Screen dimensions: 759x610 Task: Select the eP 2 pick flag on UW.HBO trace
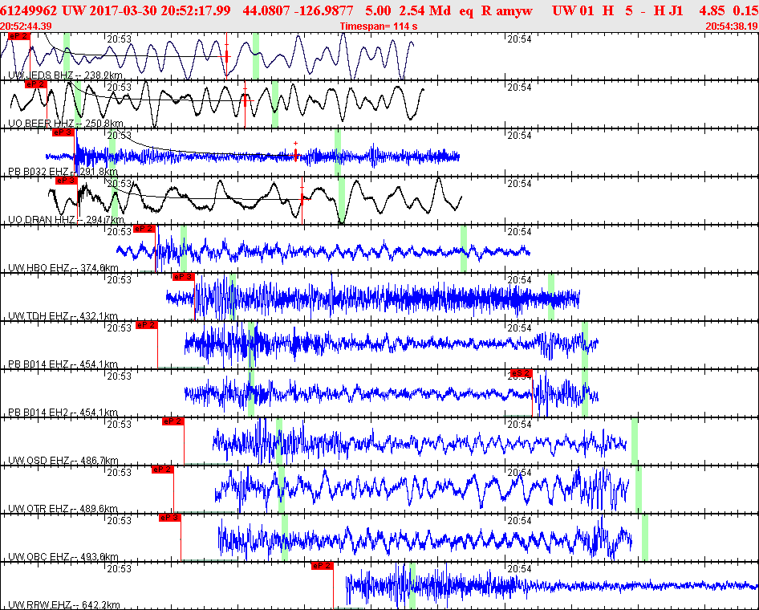pyautogui.click(x=144, y=229)
